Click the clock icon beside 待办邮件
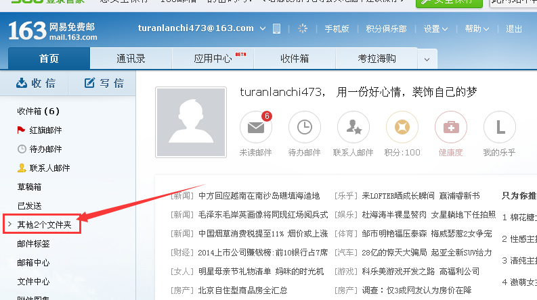Screen dimensions: 537x300 tap(22, 149)
